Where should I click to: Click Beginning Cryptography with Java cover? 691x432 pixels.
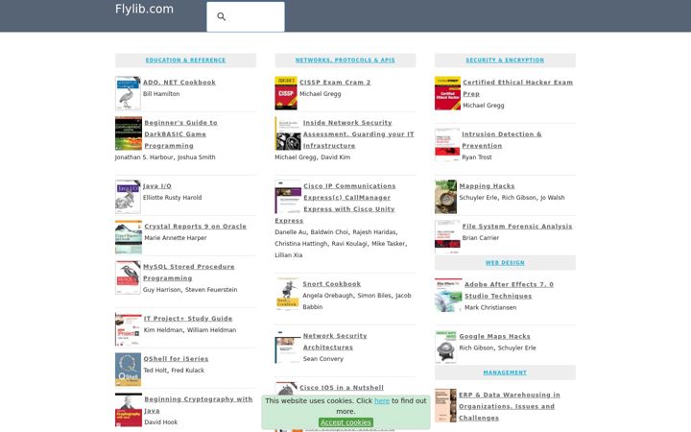click(x=129, y=410)
